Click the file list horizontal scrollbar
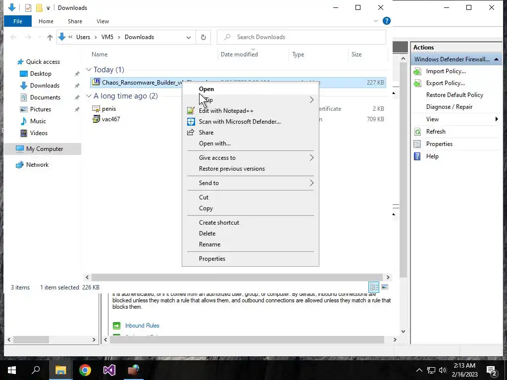The image size is (507, 380). click(x=237, y=277)
